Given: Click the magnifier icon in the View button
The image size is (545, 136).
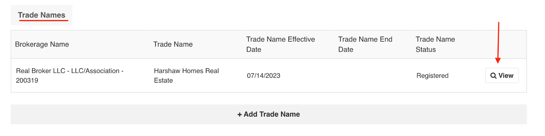Looking at the screenshot, I should point(493,76).
